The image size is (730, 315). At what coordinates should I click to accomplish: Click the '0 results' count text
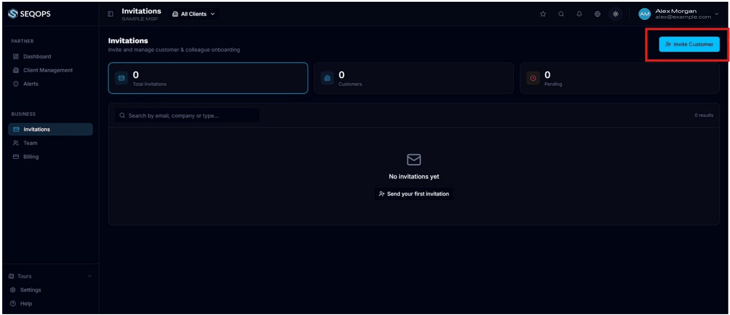704,115
